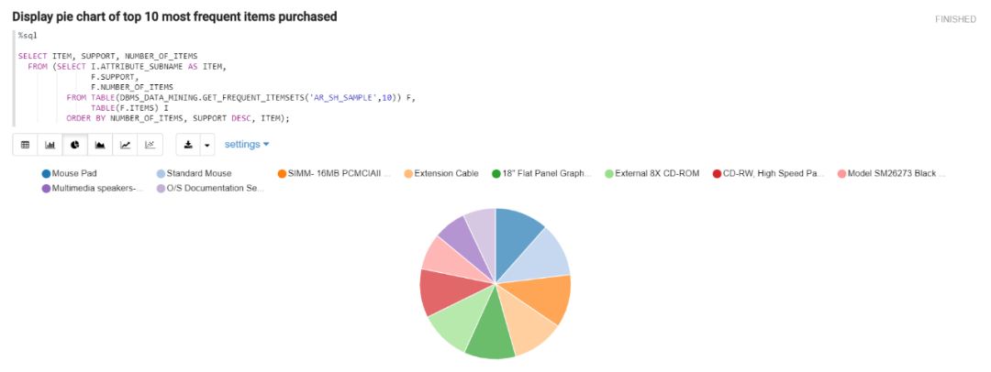
Task: Switch to line chart view
Action: coord(125,145)
